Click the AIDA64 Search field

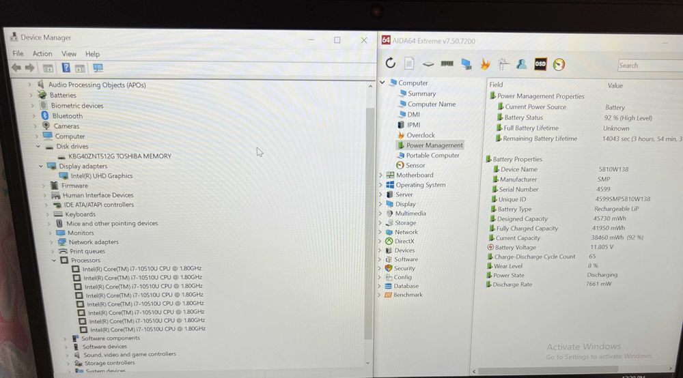coord(650,66)
